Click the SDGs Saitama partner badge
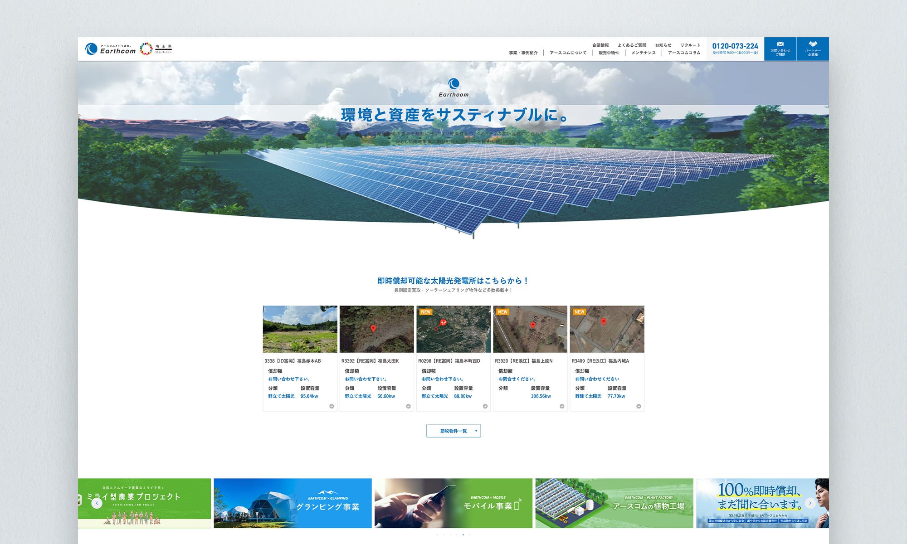 pyautogui.click(x=156, y=49)
